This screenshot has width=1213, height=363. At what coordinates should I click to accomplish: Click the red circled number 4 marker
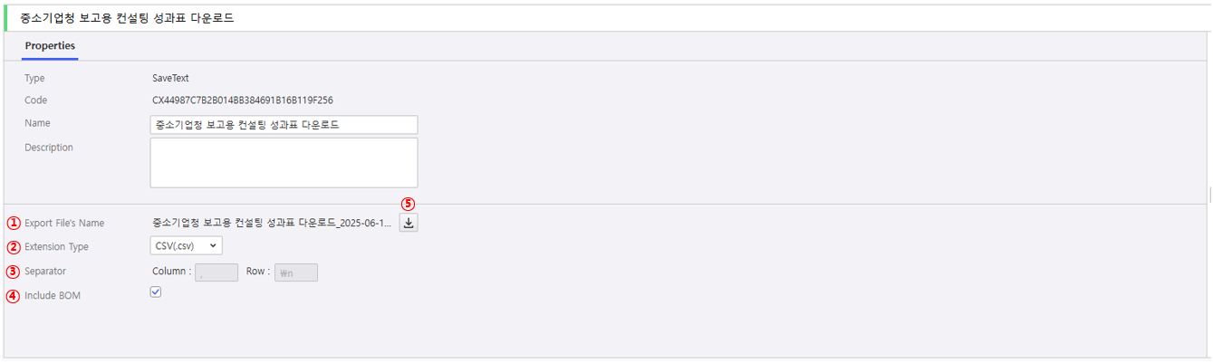[13, 295]
